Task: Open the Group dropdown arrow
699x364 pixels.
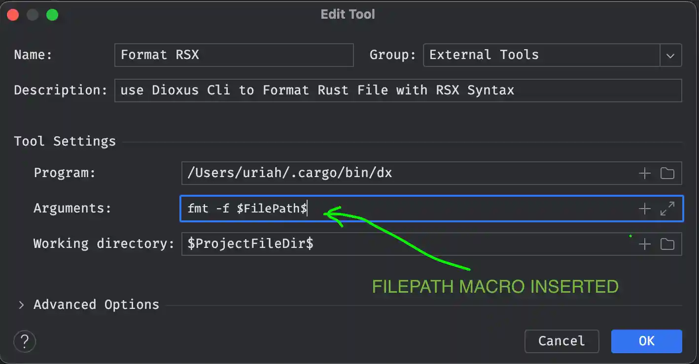Action: (670, 55)
